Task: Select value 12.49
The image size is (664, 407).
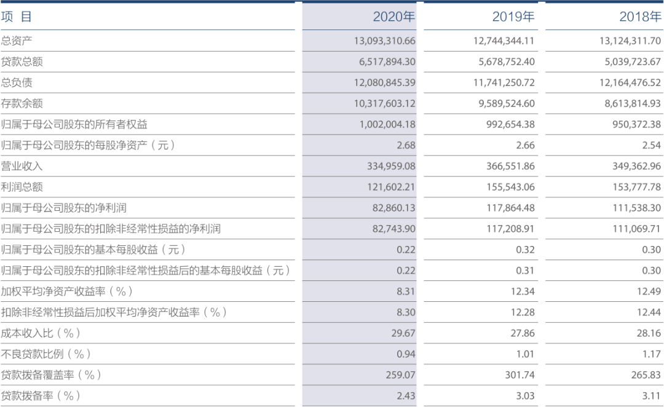Action: pos(649,291)
